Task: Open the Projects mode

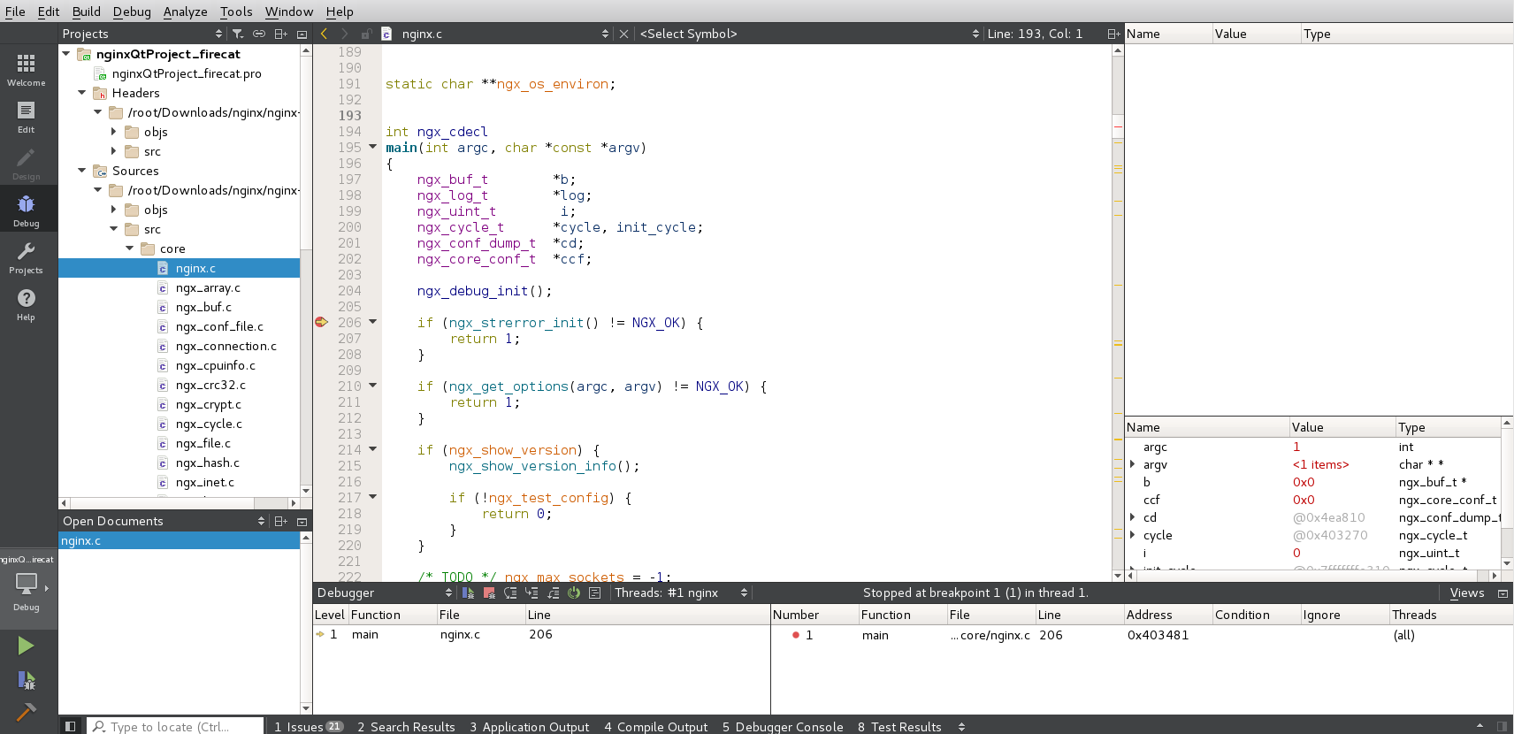Action: 27,257
